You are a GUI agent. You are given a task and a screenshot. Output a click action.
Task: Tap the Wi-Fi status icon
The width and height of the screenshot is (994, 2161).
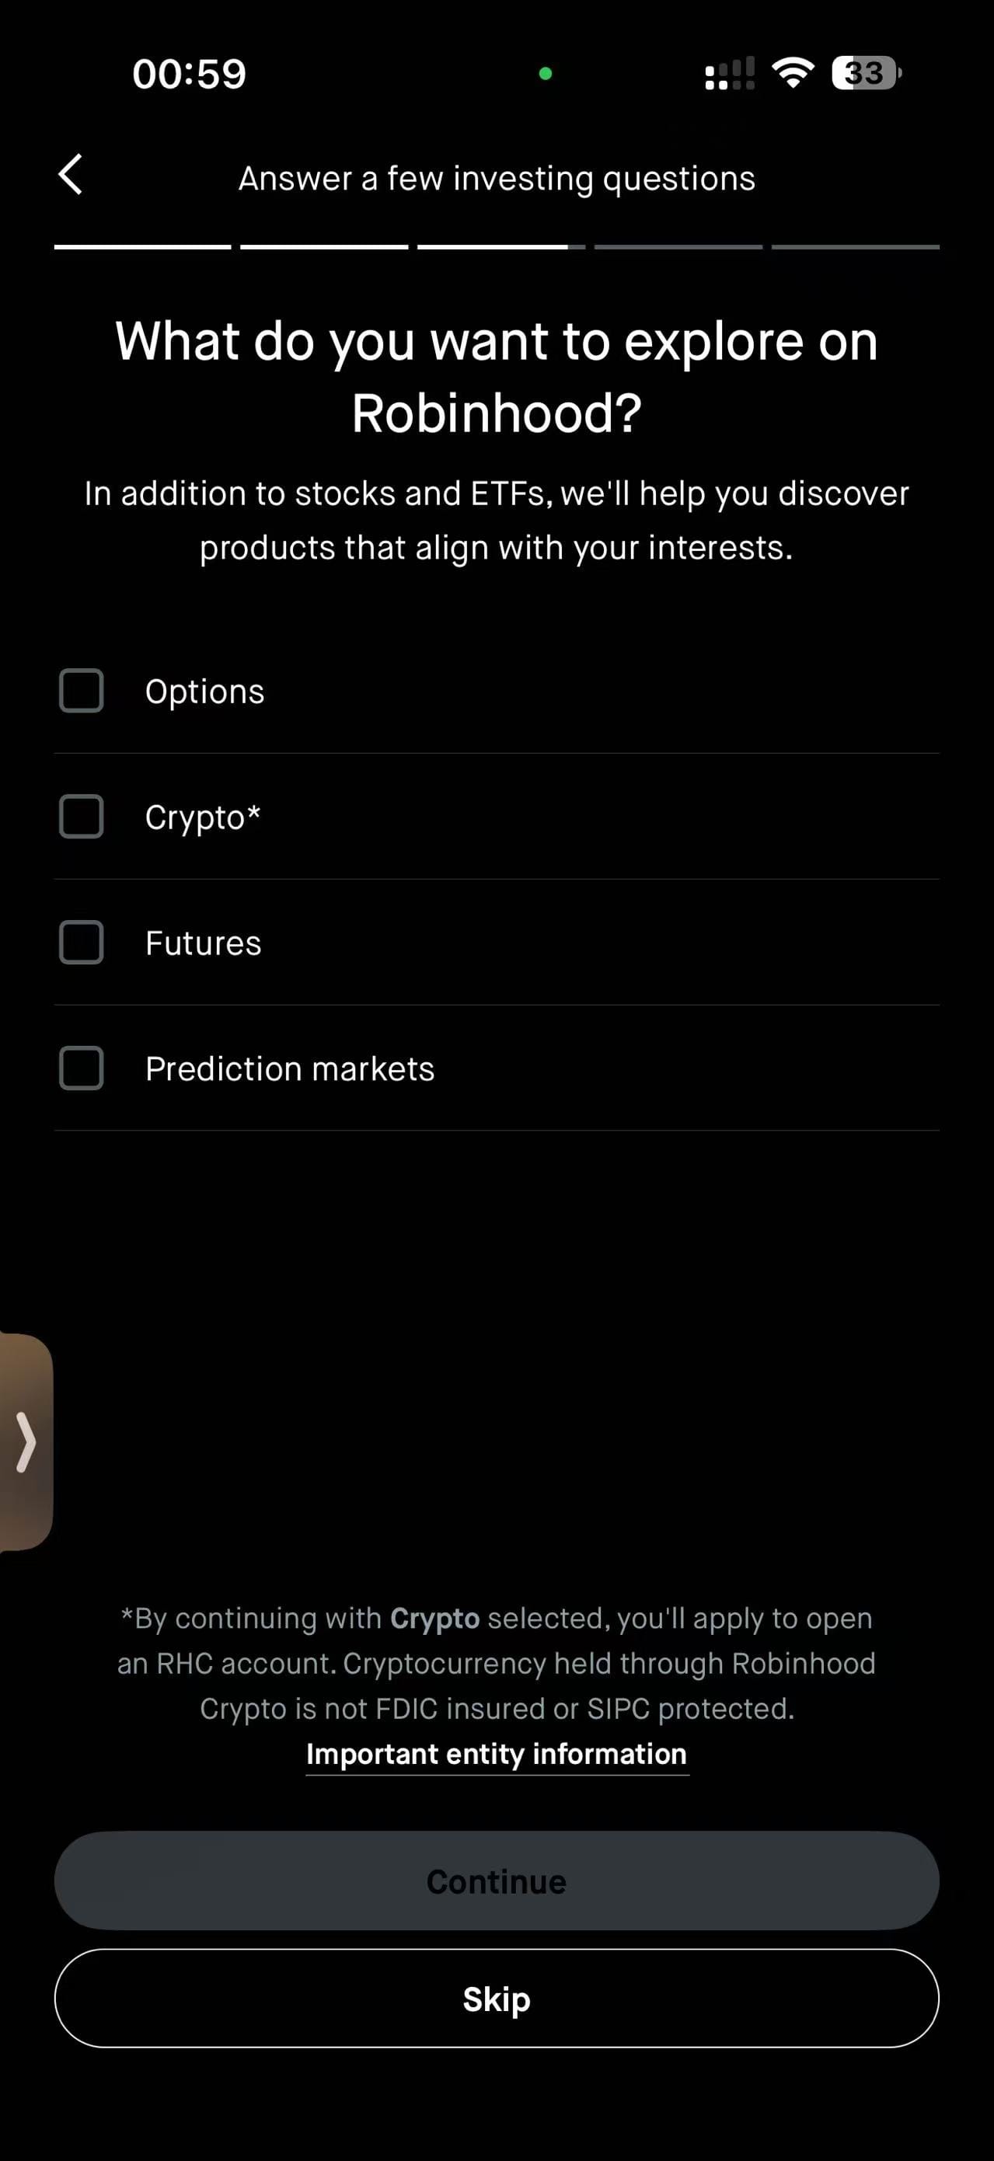click(793, 73)
